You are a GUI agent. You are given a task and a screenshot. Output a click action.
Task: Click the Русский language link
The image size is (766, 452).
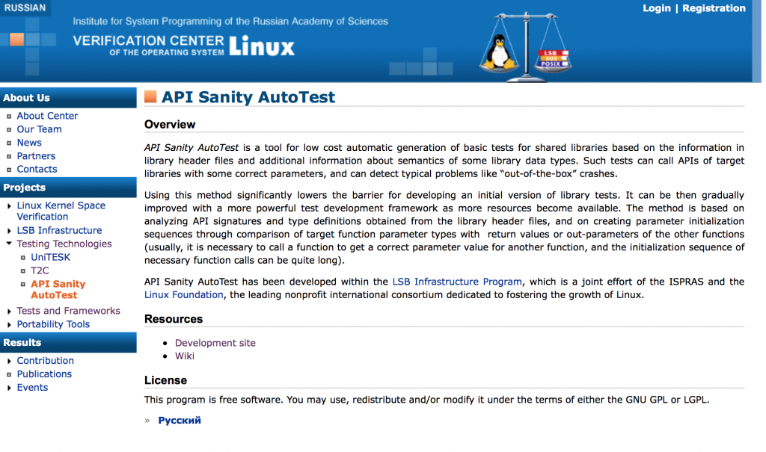tap(180, 421)
